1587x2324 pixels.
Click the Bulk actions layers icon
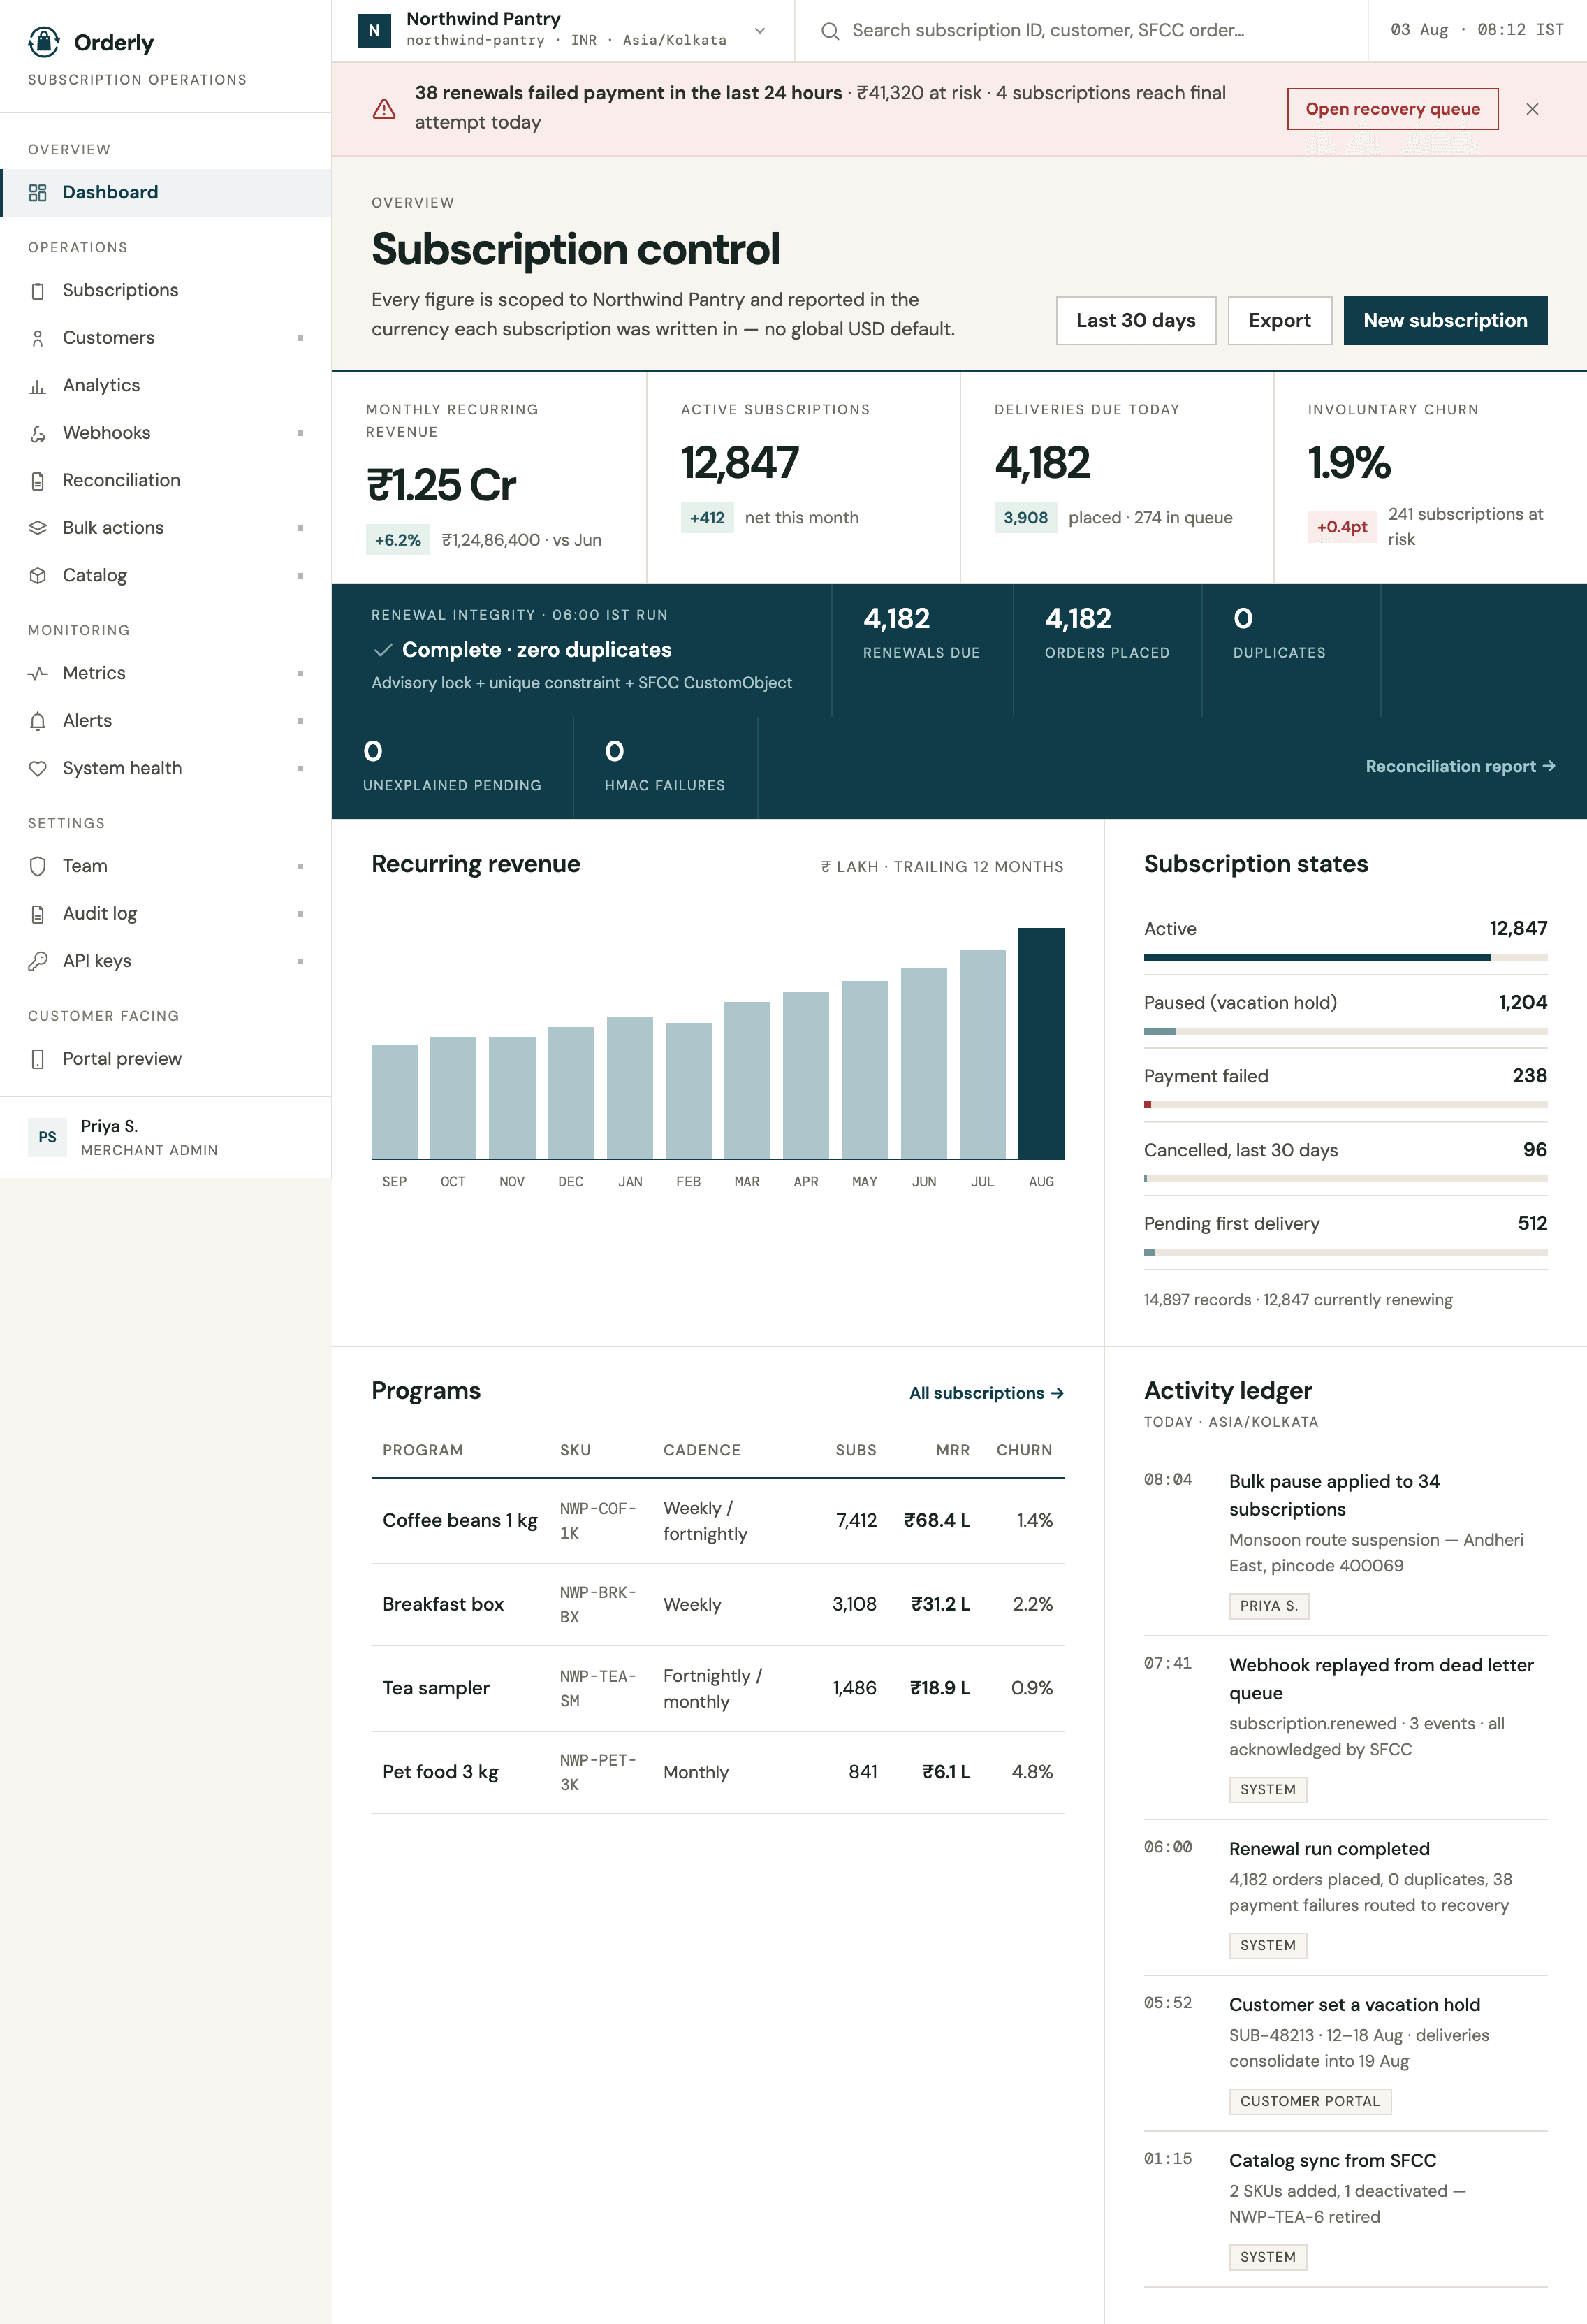[38, 528]
